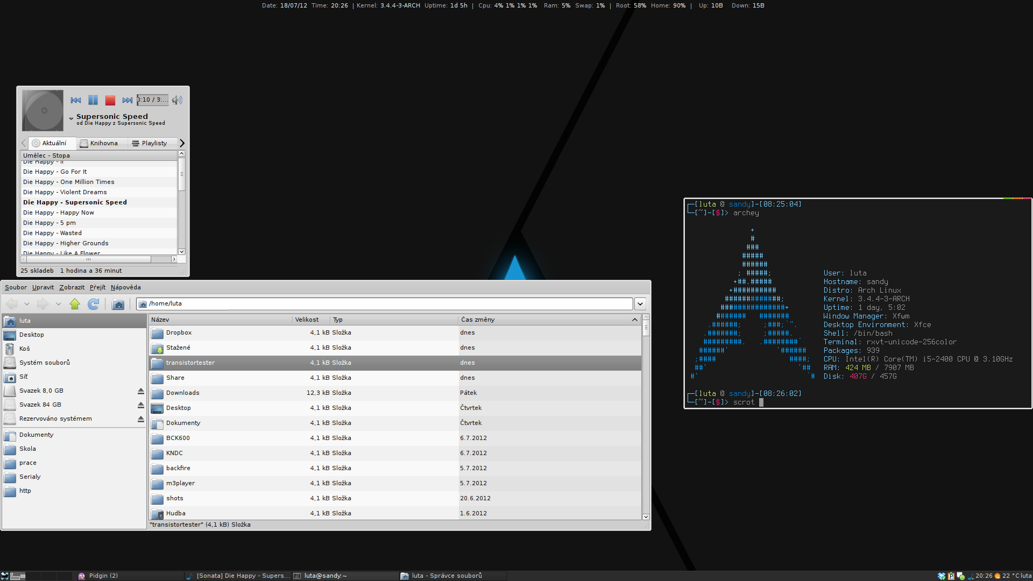
Task: Select track Die Happy - Go For It
Action: tap(99, 172)
